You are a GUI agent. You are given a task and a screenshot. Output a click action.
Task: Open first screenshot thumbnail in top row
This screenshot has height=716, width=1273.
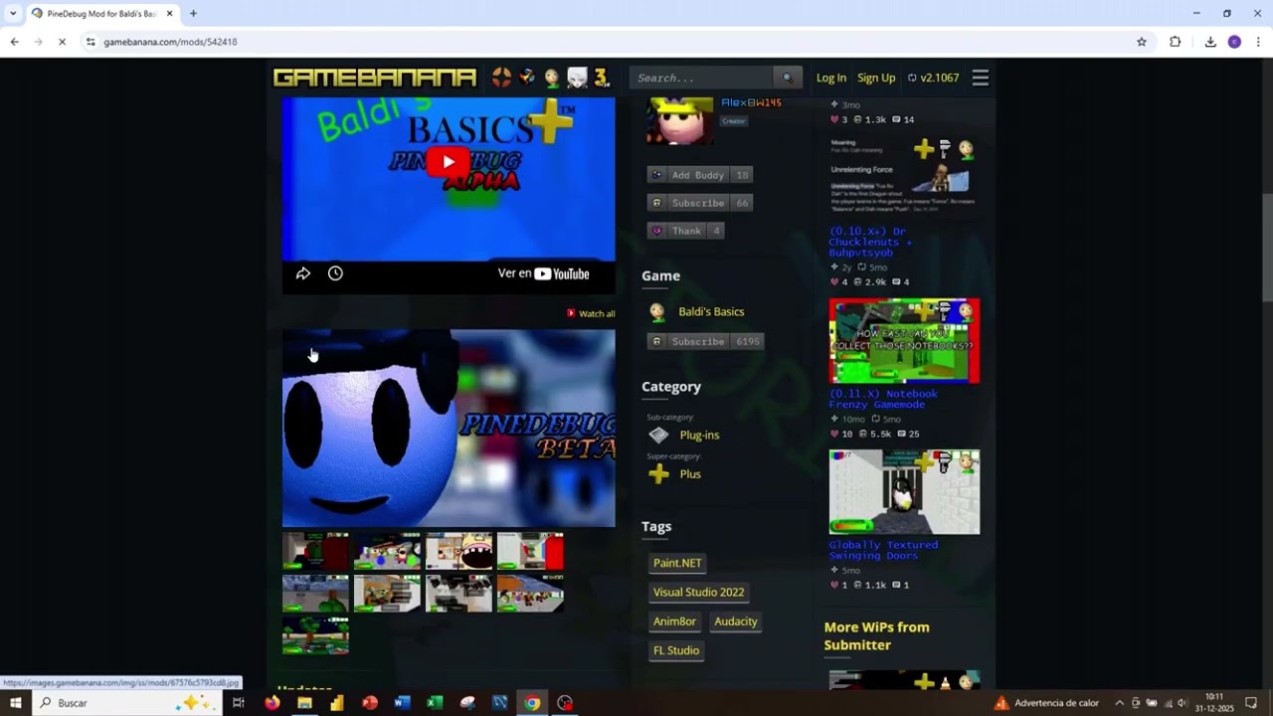click(315, 551)
